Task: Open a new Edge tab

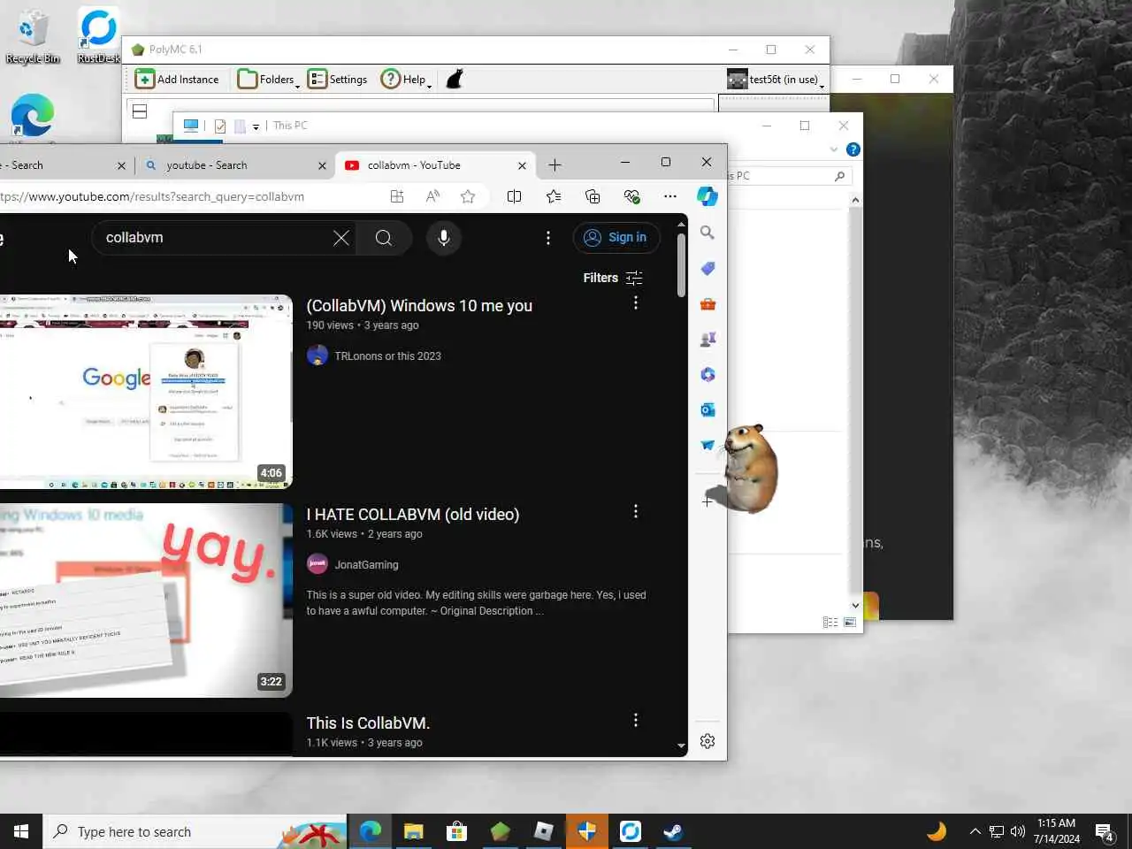Action: pos(555,165)
